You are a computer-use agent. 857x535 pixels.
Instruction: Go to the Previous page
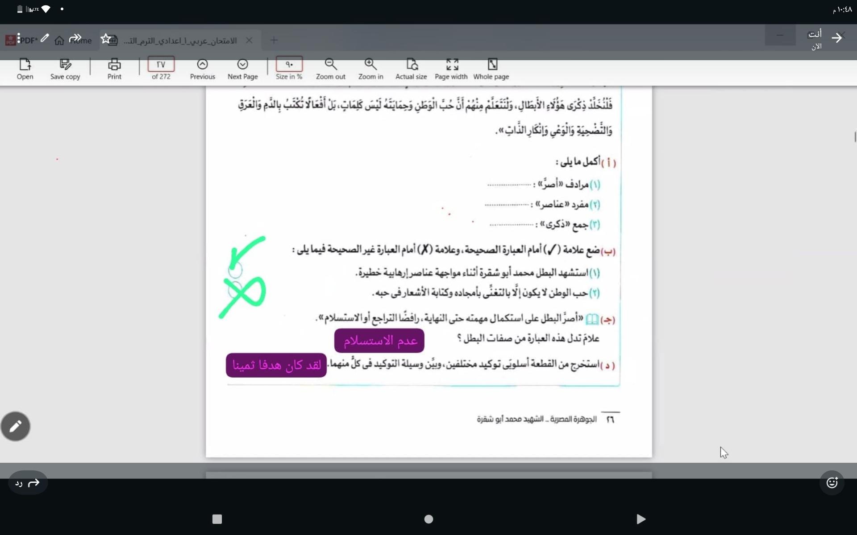point(202,65)
